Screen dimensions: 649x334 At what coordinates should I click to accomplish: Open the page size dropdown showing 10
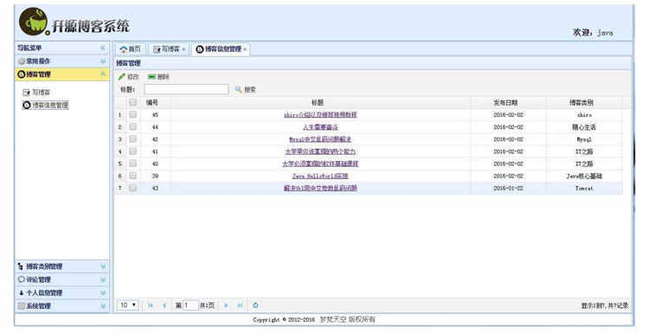point(128,305)
